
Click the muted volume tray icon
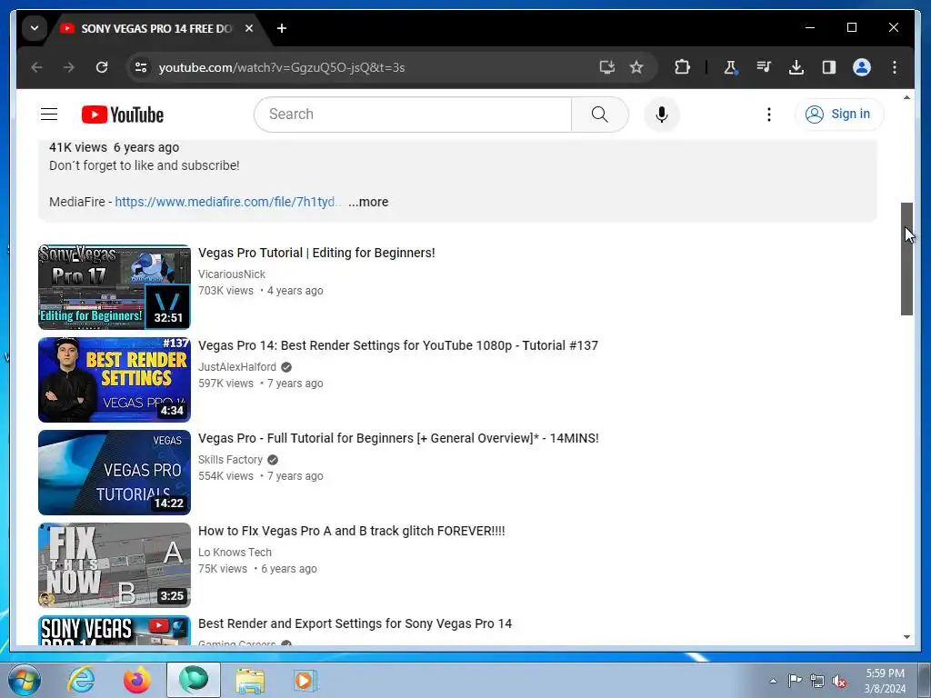click(839, 681)
